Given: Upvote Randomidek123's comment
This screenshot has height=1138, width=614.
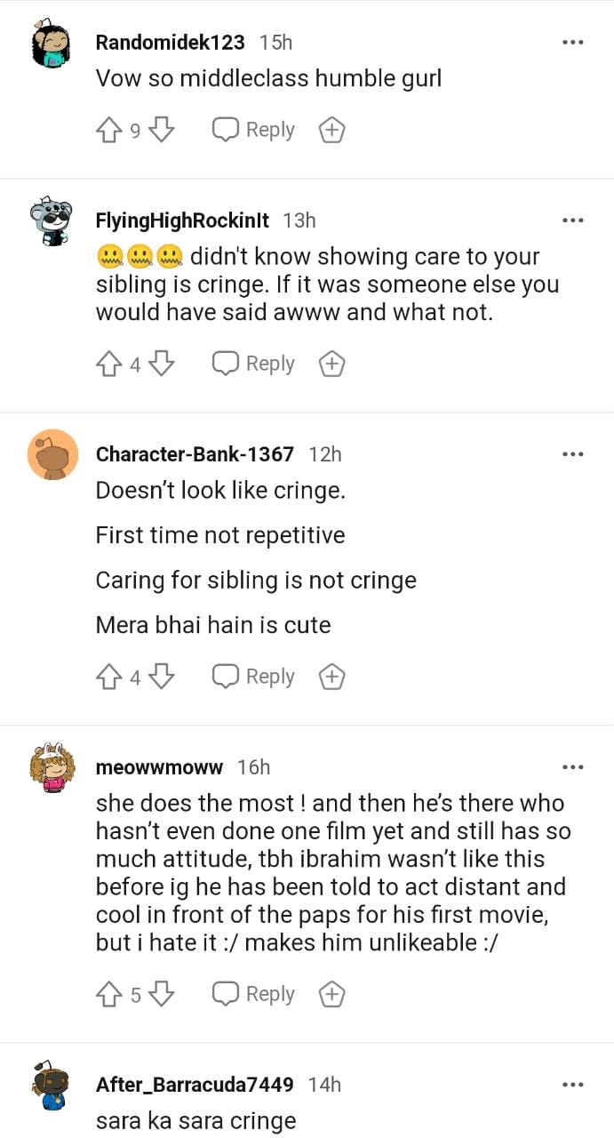Looking at the screenshot, I should pos(108,131).
